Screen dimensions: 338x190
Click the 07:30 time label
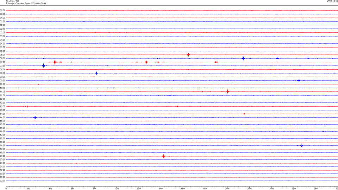coord(2,66)
